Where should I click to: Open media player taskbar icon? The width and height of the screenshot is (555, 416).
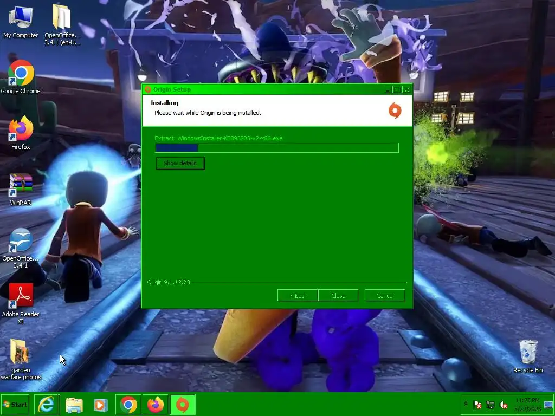100,405
